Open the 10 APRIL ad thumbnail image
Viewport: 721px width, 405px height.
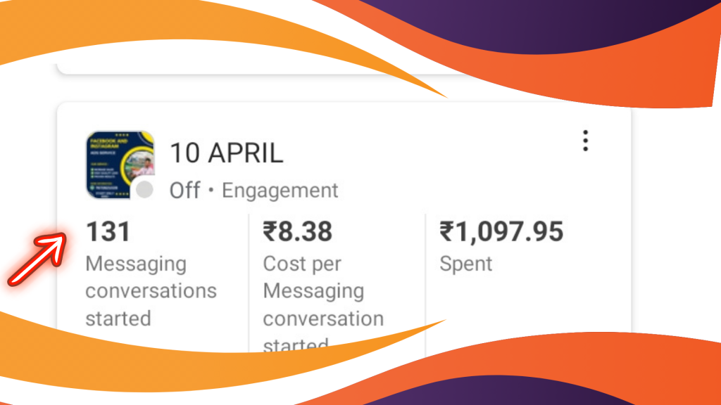click(119, 163)
